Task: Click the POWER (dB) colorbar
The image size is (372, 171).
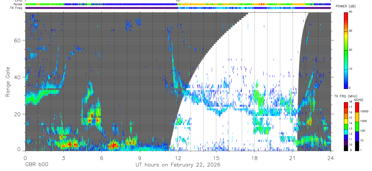Action: point(346,50)
